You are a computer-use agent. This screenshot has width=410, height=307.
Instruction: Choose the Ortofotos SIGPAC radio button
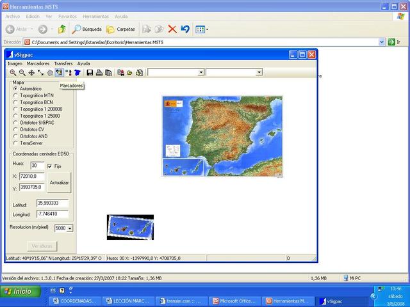coord(16,122)
